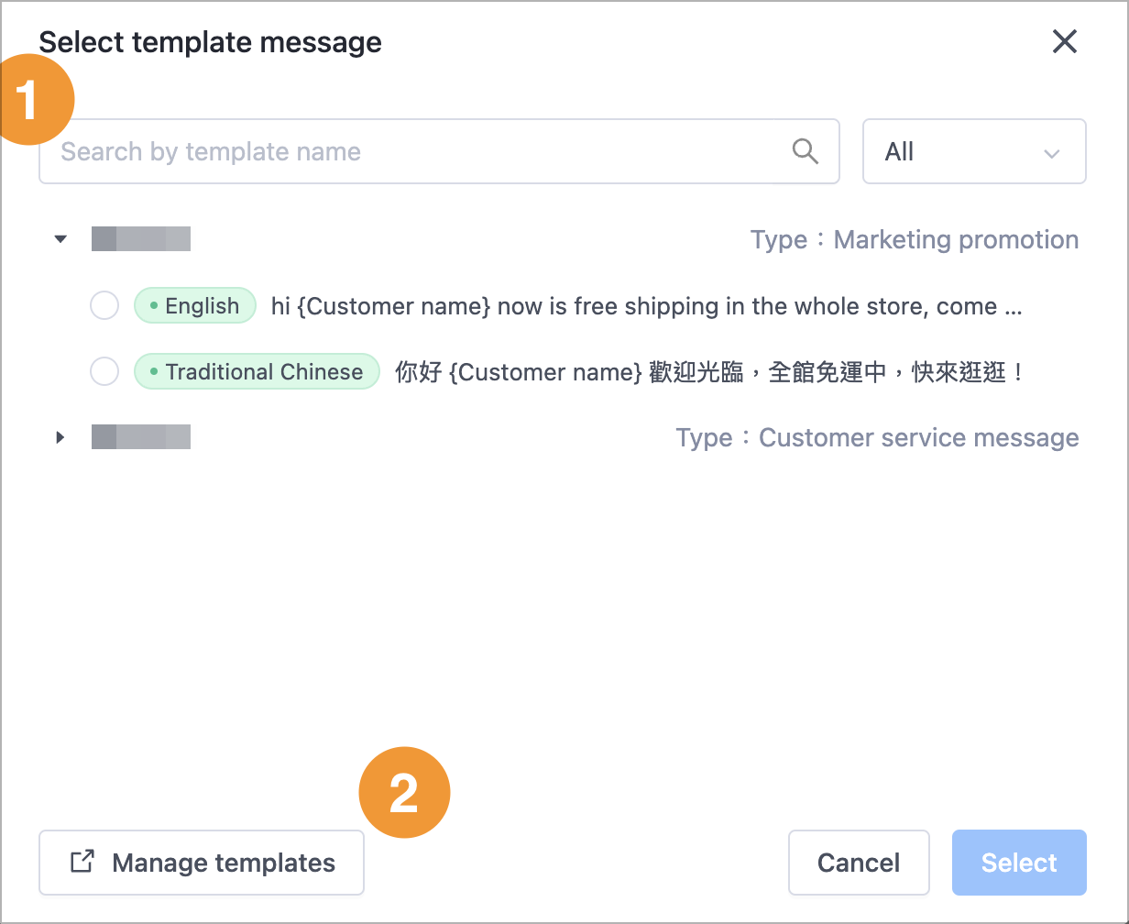The width and height of the screenshot is (1129, 924).
Task: Select the English template radio button
Action: pyautogui.click(x=104, y=305)
